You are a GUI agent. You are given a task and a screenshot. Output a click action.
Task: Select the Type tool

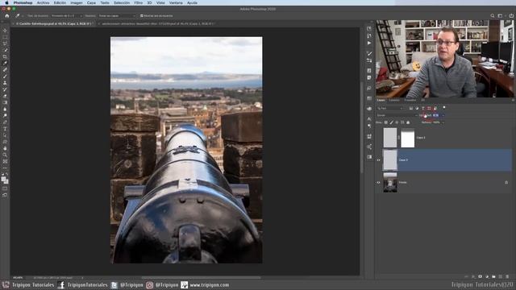5,129
